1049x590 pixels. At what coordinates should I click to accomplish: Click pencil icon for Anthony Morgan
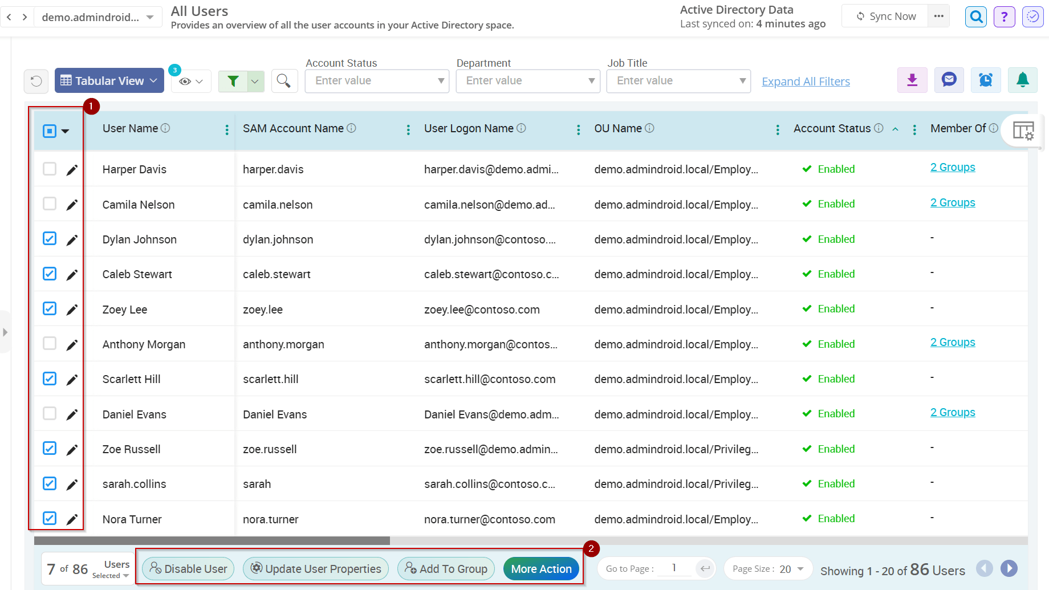click(71, 345)
